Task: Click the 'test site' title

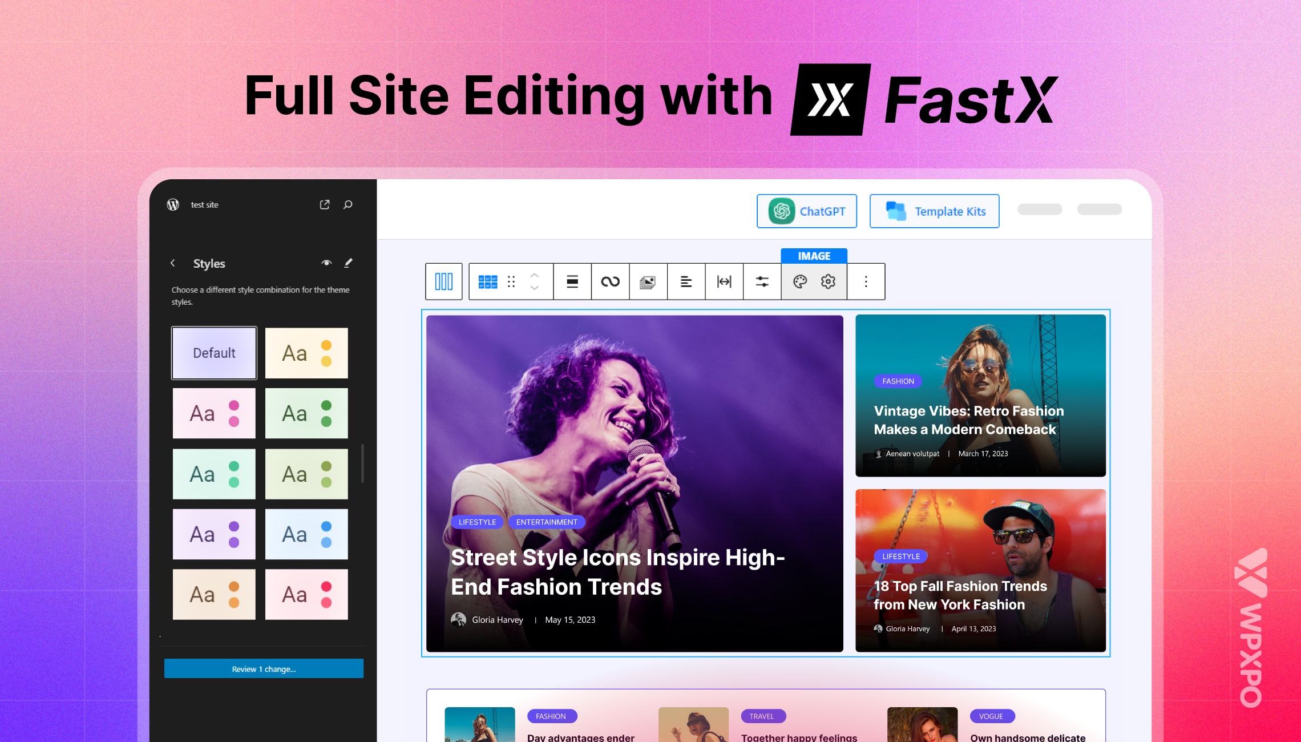Action: (204, 204)
